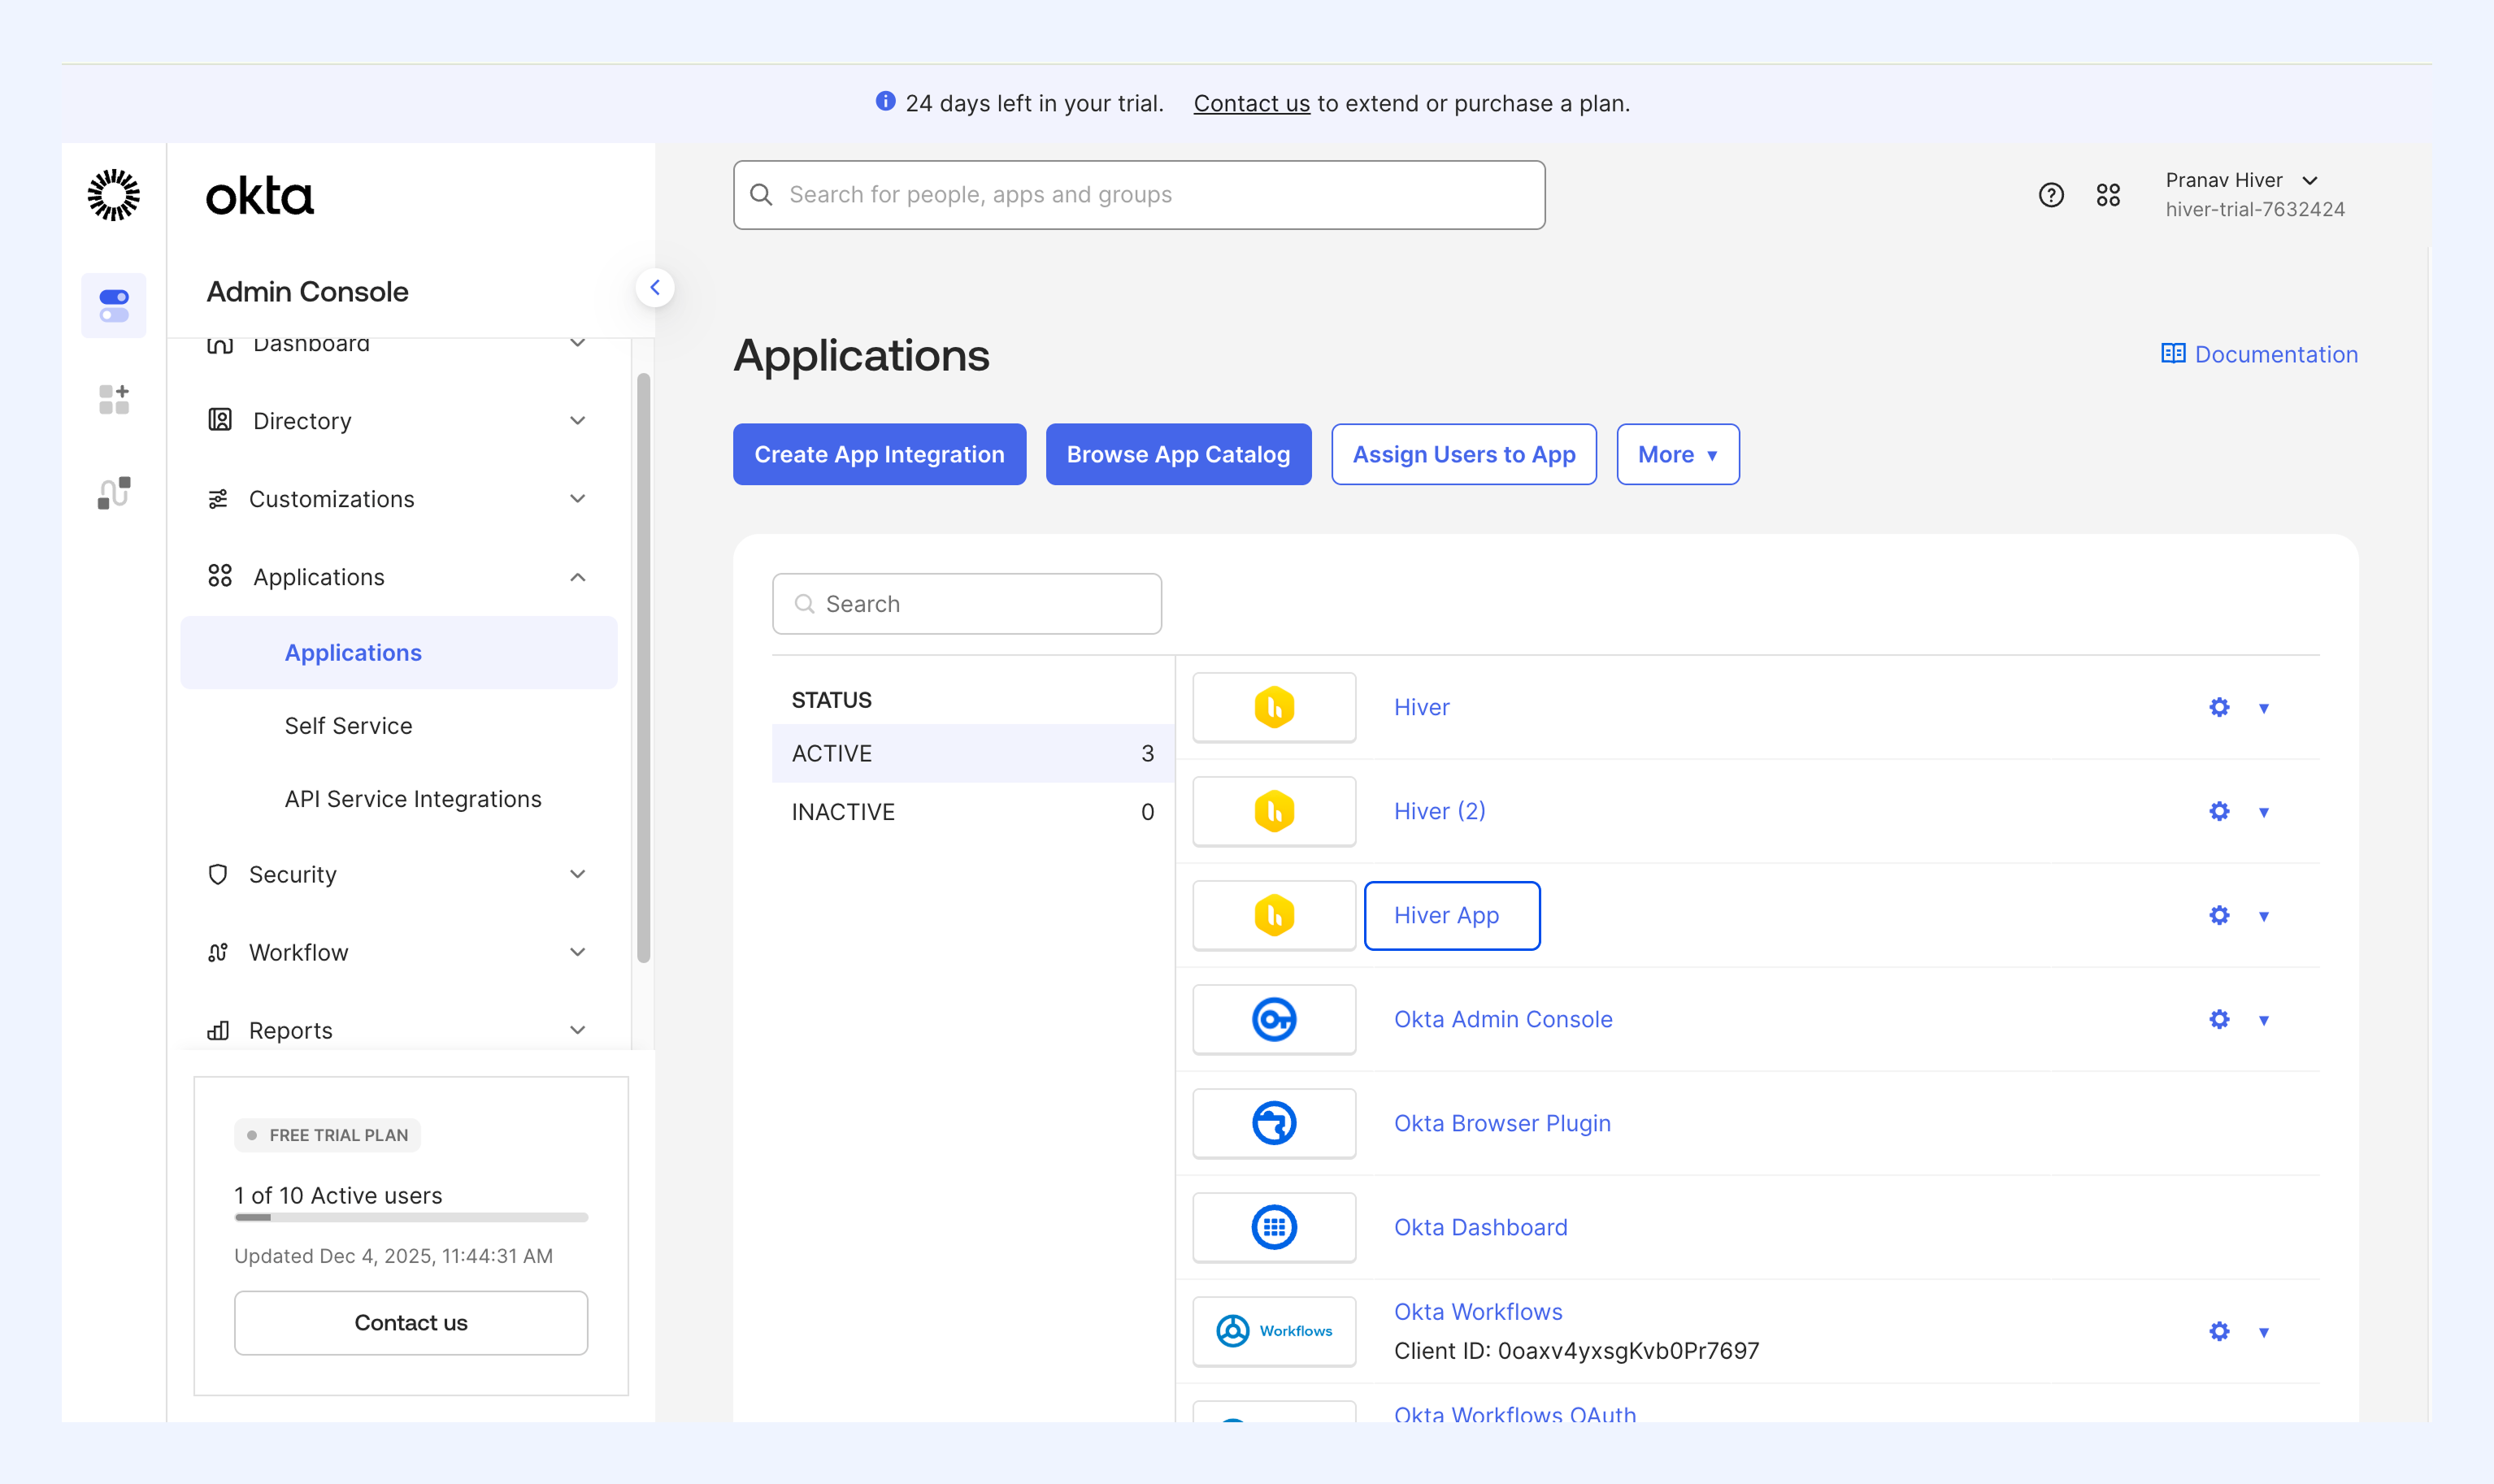The height and width of the screenshot is (1484, 2494).
Task: Click the Reports bar chart icon
Action: tap(218, 1030)
